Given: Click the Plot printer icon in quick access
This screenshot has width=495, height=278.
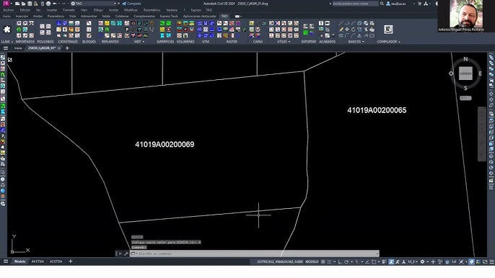Looking at the screenshot, I should pyautogui.click(x=48, y=4).
